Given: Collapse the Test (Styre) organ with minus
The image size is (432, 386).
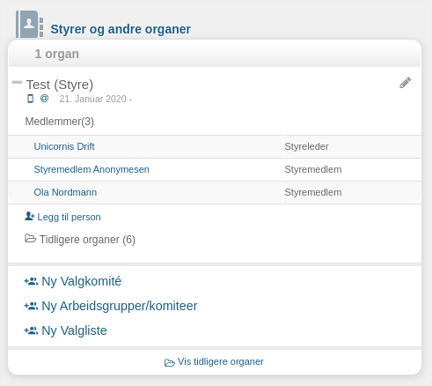Looking at the screenshot, I should tap(17, 82).
